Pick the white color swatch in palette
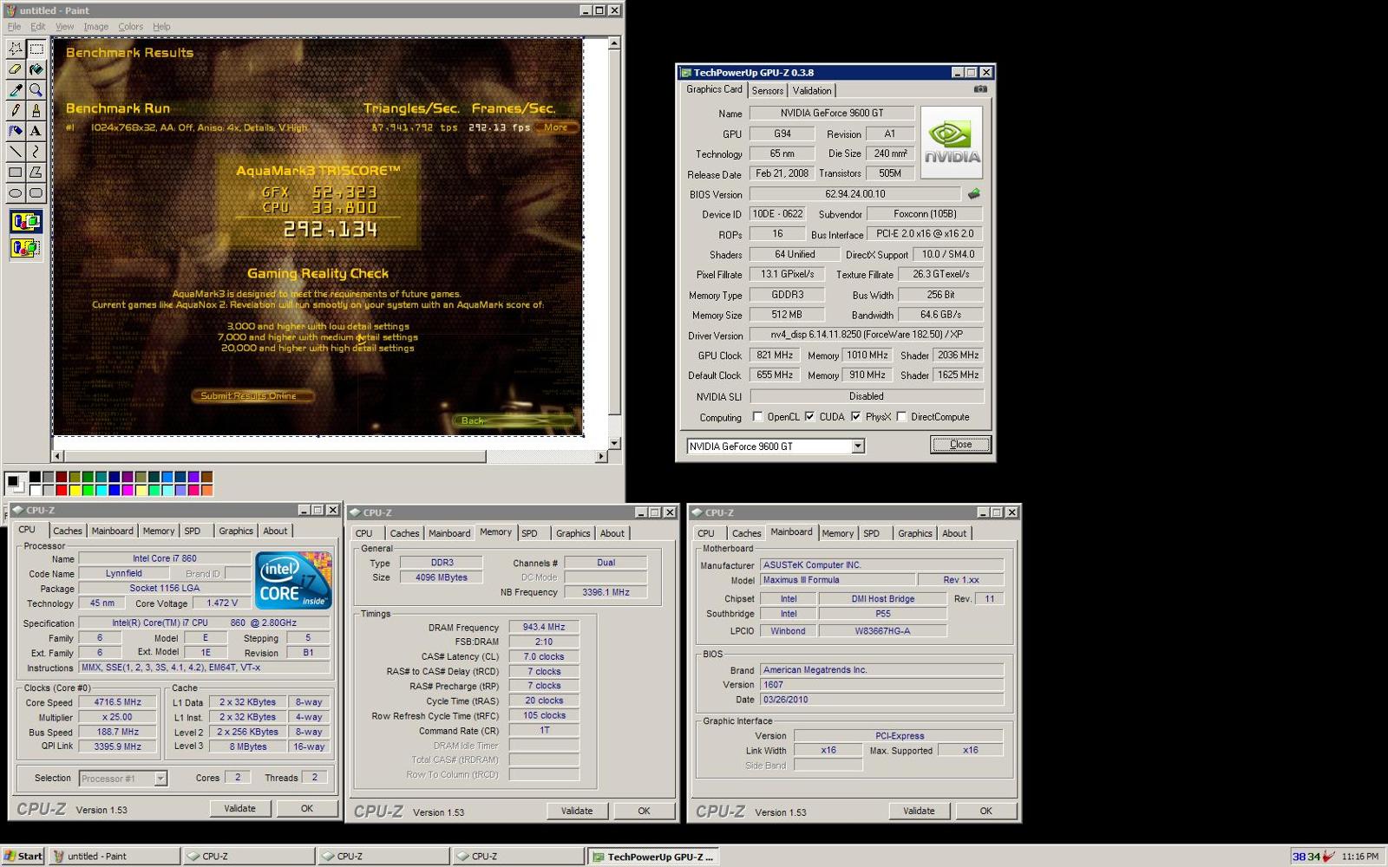 point(34,491)
